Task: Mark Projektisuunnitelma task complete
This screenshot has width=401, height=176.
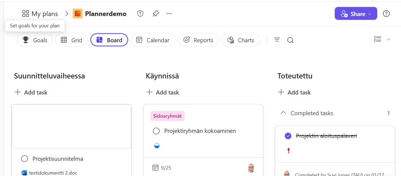Action: (x=25, y=159)
